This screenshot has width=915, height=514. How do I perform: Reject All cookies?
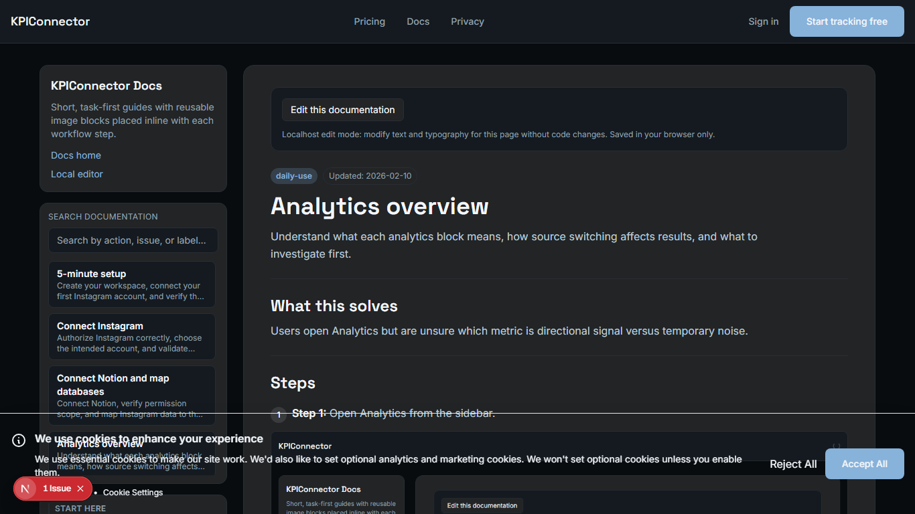pos(793,464)
